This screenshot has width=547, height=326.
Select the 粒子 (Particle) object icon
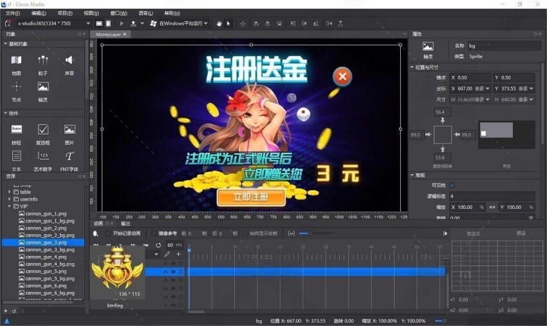pos(43,61)
